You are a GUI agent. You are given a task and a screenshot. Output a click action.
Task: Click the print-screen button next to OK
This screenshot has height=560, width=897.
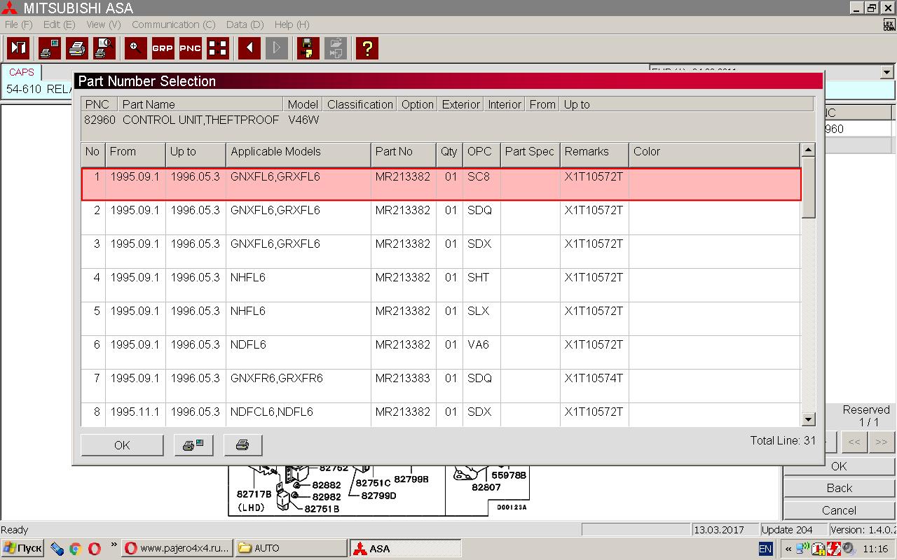pos(193,445)
